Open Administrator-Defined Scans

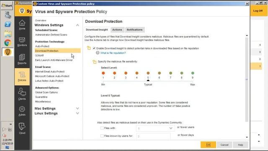click(x=51, y=35)
